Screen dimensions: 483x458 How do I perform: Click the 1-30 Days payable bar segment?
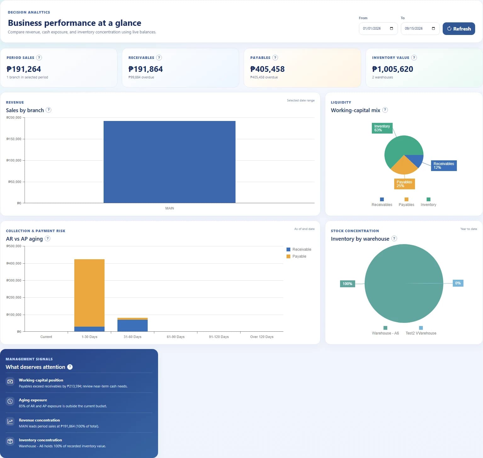[89, 293]
